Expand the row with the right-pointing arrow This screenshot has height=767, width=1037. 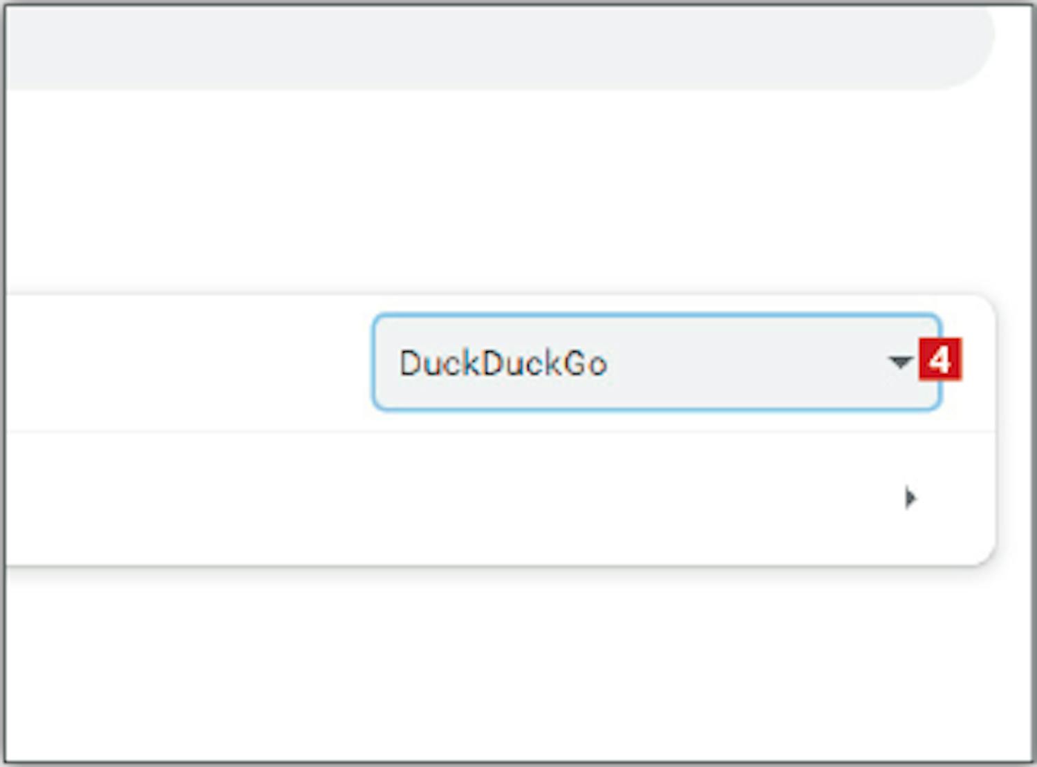point(501,498)
